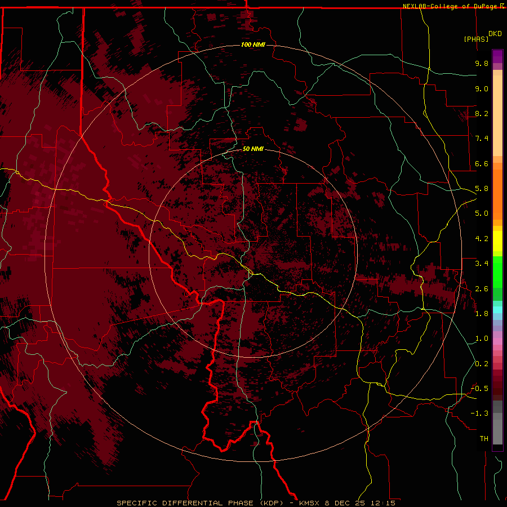Click the 1.0 color scale value

(482, 339)
